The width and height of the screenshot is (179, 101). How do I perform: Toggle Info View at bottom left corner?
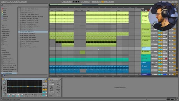[x=2, y=99]
